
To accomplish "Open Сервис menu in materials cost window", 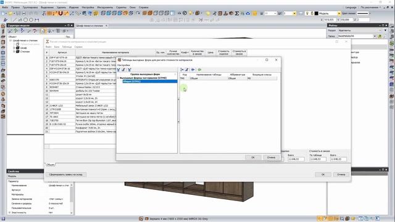I will [78, 47].
